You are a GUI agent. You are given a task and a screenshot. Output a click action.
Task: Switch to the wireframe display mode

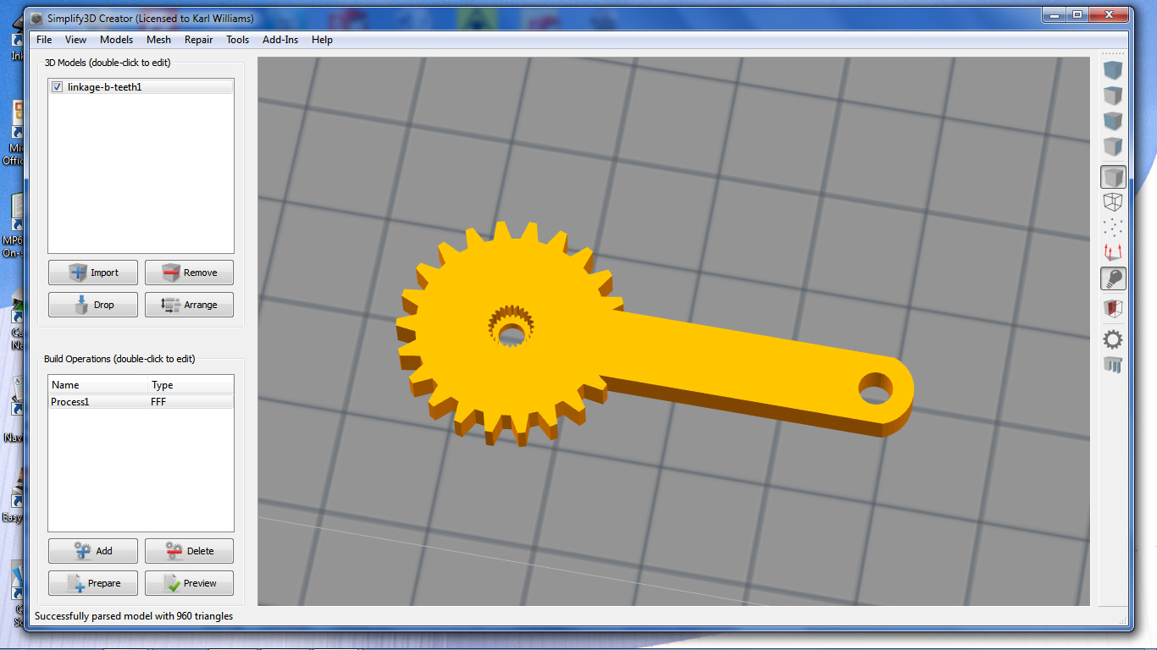[1112, 202]
